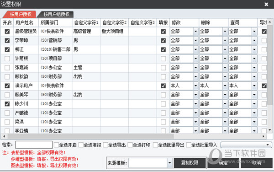Click the 自定义字符1 column header
The image size is (274, 172).
(x=86, y=22)
